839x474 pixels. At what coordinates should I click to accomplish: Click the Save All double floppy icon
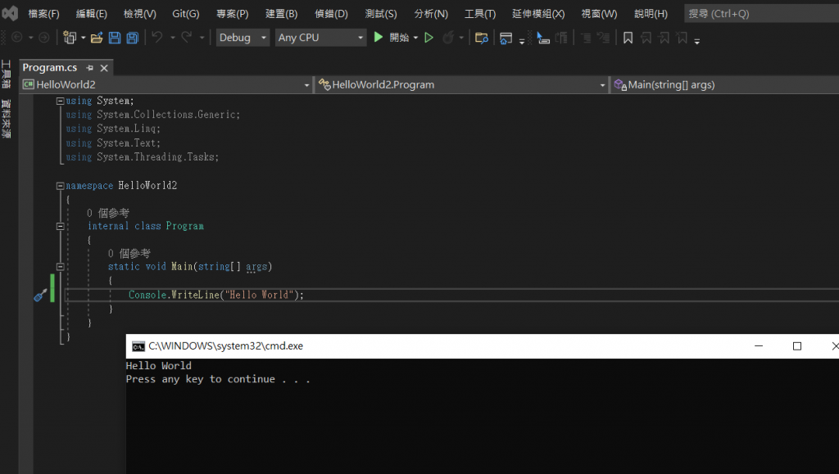[x=132, y=38]
